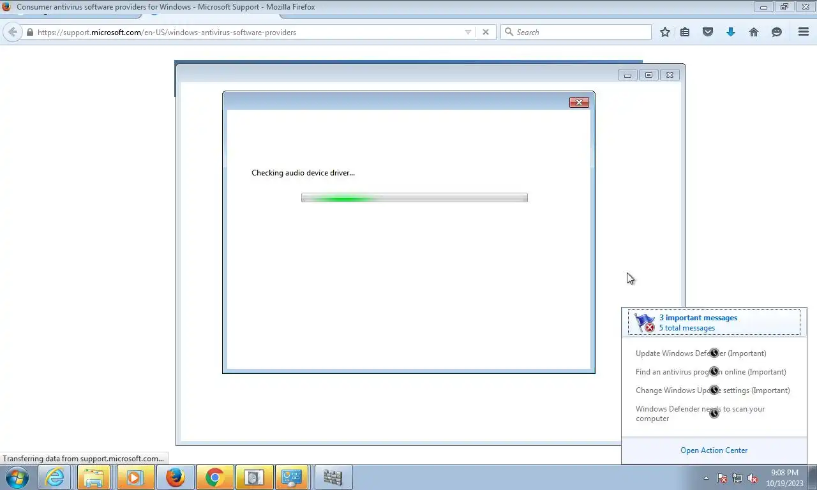
Task: Stop loading the page with X button
Action: [x=486, y=32]
